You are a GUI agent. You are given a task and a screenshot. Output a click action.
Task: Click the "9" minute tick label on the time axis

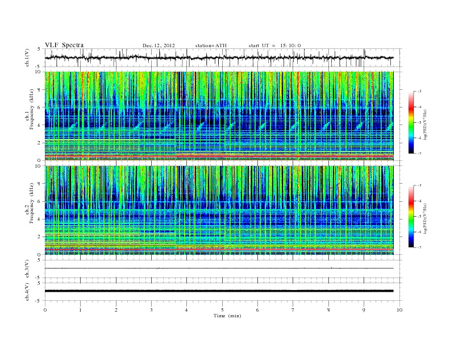point(364,310)
